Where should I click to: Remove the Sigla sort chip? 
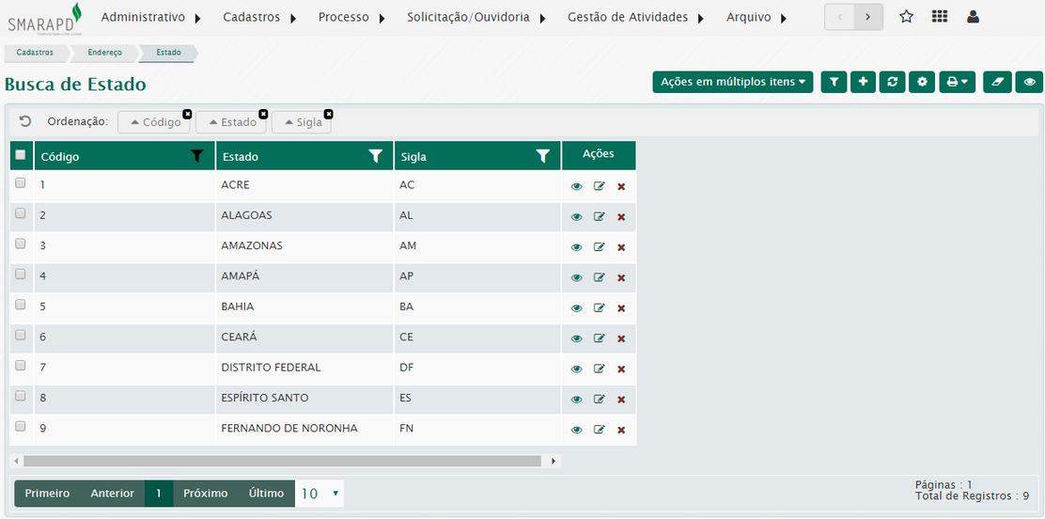click(328, 114)
